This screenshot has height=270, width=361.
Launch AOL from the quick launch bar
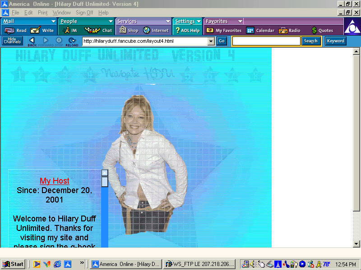68,264
